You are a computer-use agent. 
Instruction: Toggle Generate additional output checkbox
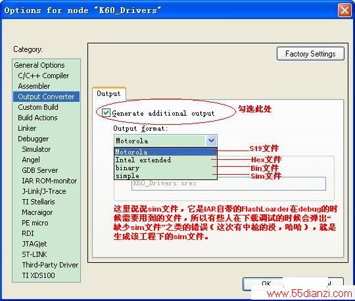(x=106, y=112)
